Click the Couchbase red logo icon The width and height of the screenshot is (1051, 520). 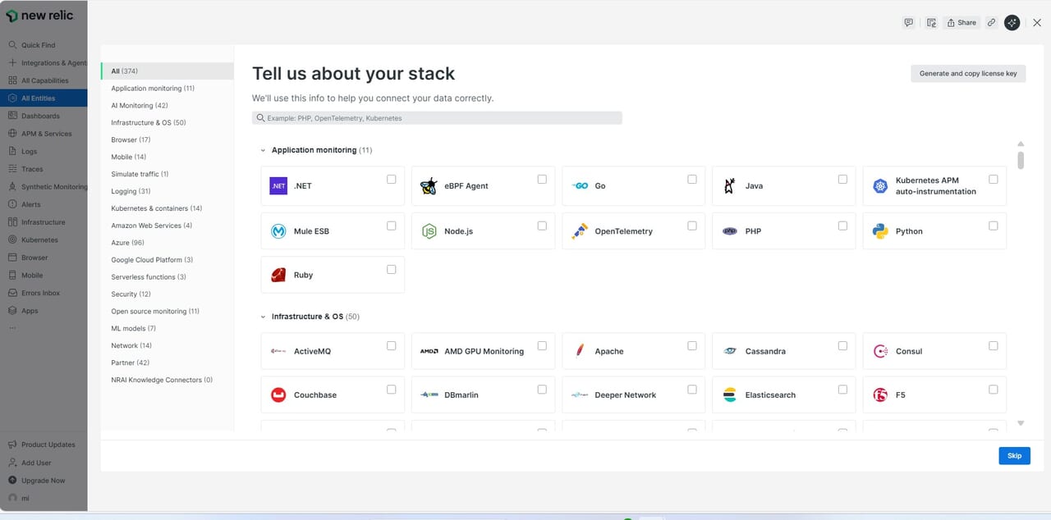click(278, 395)
